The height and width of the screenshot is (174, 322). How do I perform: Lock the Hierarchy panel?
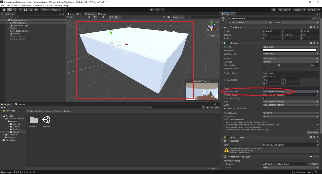click(x=61, y=14)
